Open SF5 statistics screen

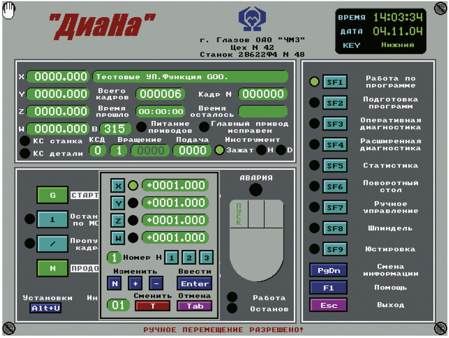(335, 165)
